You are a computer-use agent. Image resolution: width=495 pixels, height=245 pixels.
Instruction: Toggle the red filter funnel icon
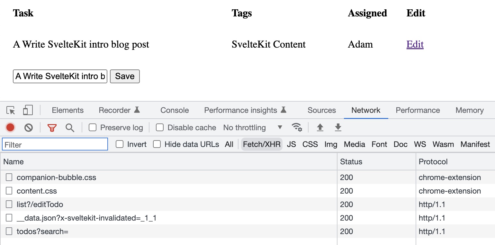52,128
